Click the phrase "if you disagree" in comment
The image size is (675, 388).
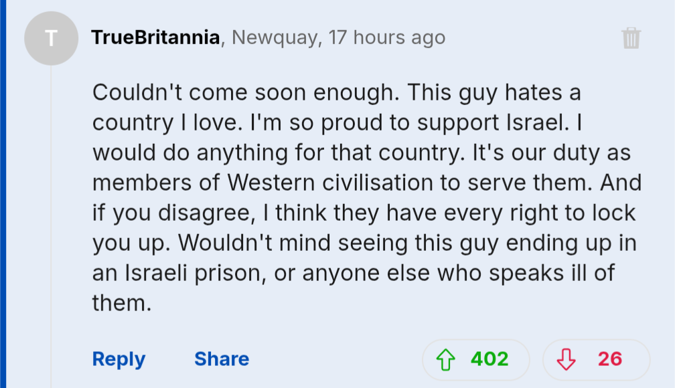(x=174, y=213)
